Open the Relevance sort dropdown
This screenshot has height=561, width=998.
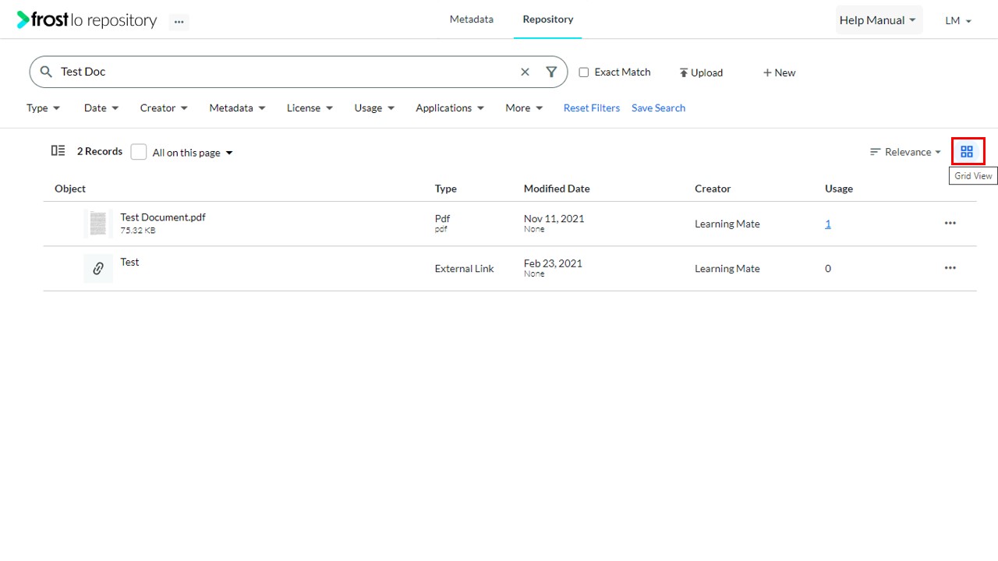pos(905,152)
